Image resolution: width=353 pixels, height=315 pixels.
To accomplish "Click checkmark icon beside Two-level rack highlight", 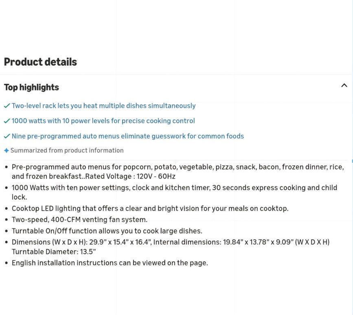I will pyautogui.click(x=7, y=106).
